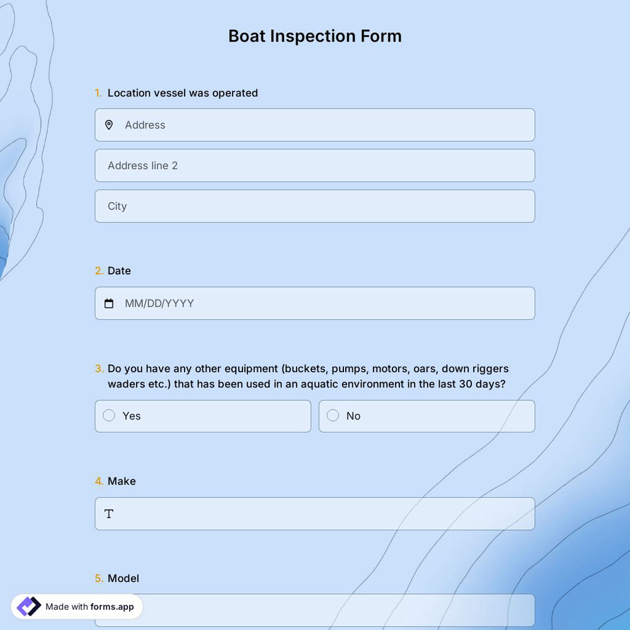Click the 'Model' question label
This screenshot has width=630, height=630.
[123, 578]
